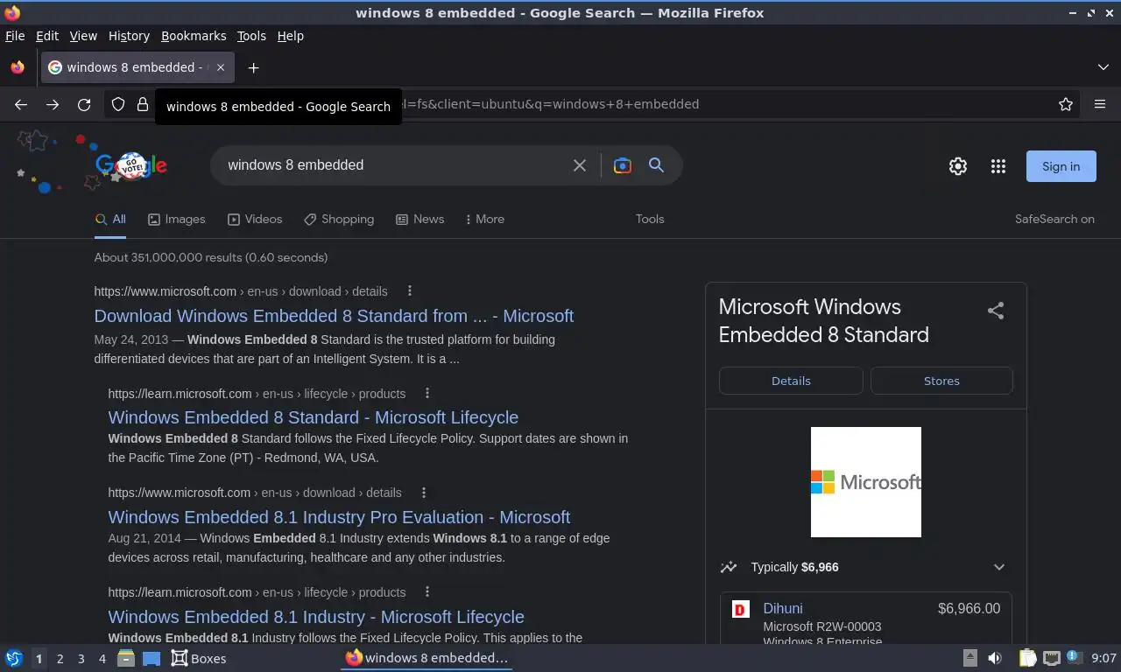Click the Firefox window taskbar button
The height and width of the screenshot is (672, 1121).
point(427,658)
